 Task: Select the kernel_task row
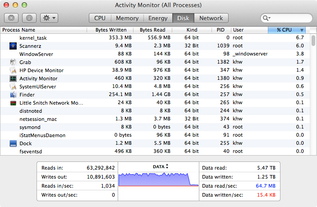click(155, 38)
